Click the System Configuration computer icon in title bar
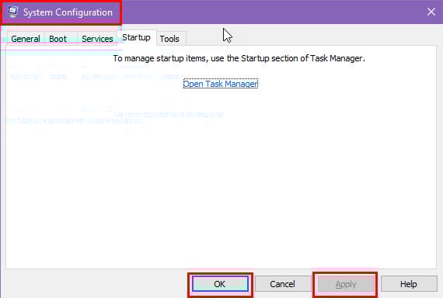This screenshot has height=298, width=443. click(12, 12)
